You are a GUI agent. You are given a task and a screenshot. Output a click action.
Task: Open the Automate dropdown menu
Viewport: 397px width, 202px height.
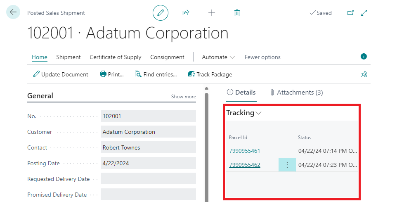[x=218, y=57]
